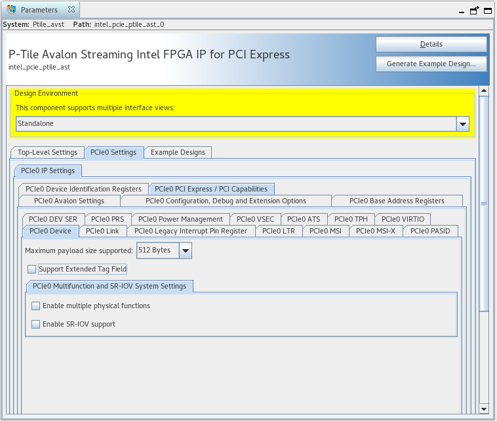Switch to PCIe0 VSEC tab
Screen dimensions: 497x421
255,219
